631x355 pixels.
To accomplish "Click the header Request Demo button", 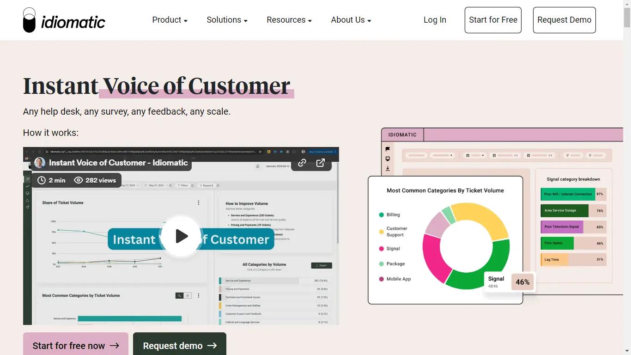I will [564, 20].
